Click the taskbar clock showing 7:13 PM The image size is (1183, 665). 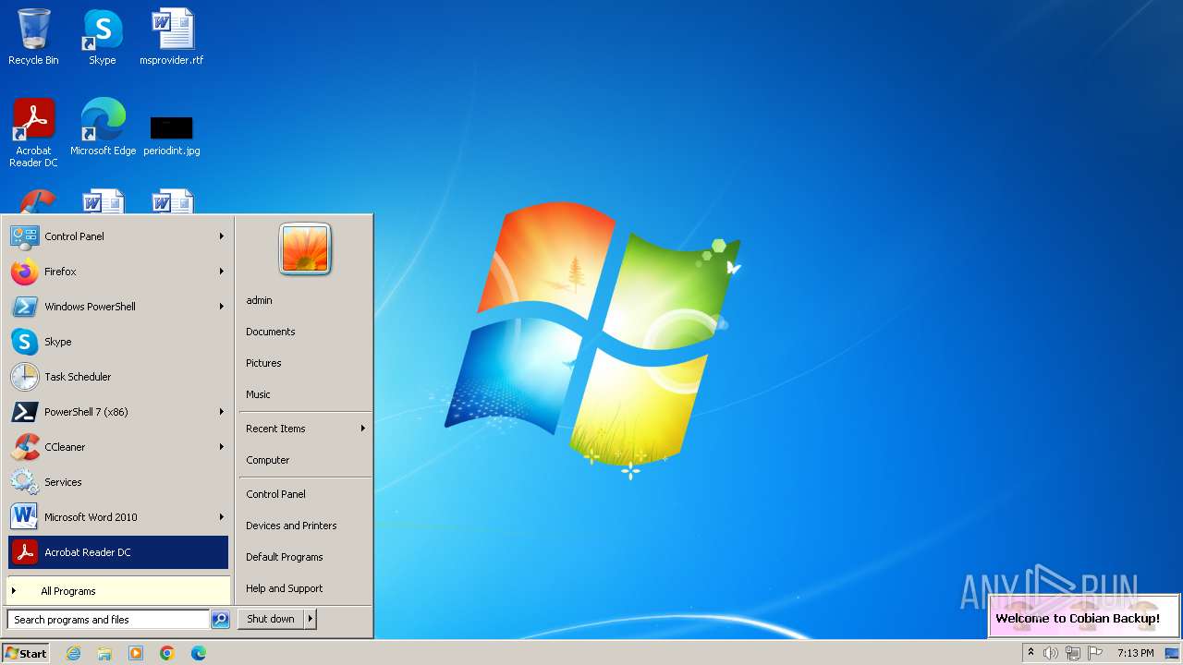[x=1135, y=653]
